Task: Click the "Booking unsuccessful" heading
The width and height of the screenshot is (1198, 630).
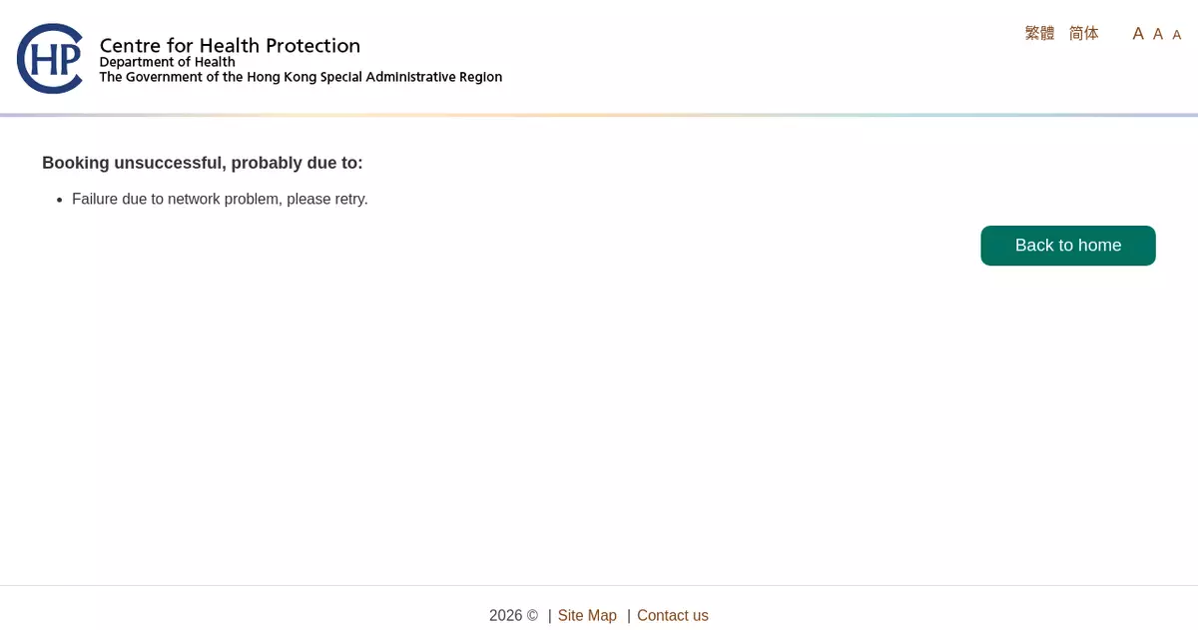Action: click(x=203, y=163)
